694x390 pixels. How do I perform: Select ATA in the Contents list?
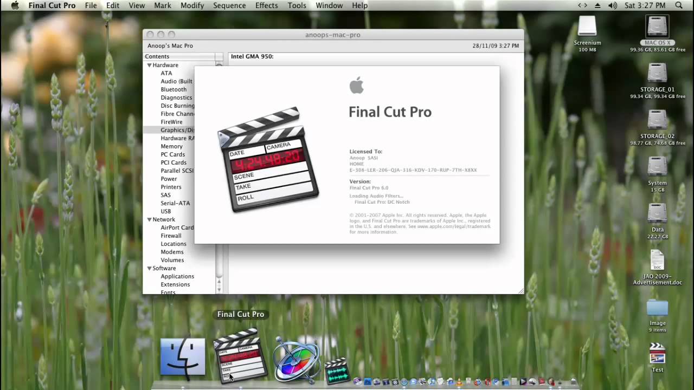coord(166,73)
